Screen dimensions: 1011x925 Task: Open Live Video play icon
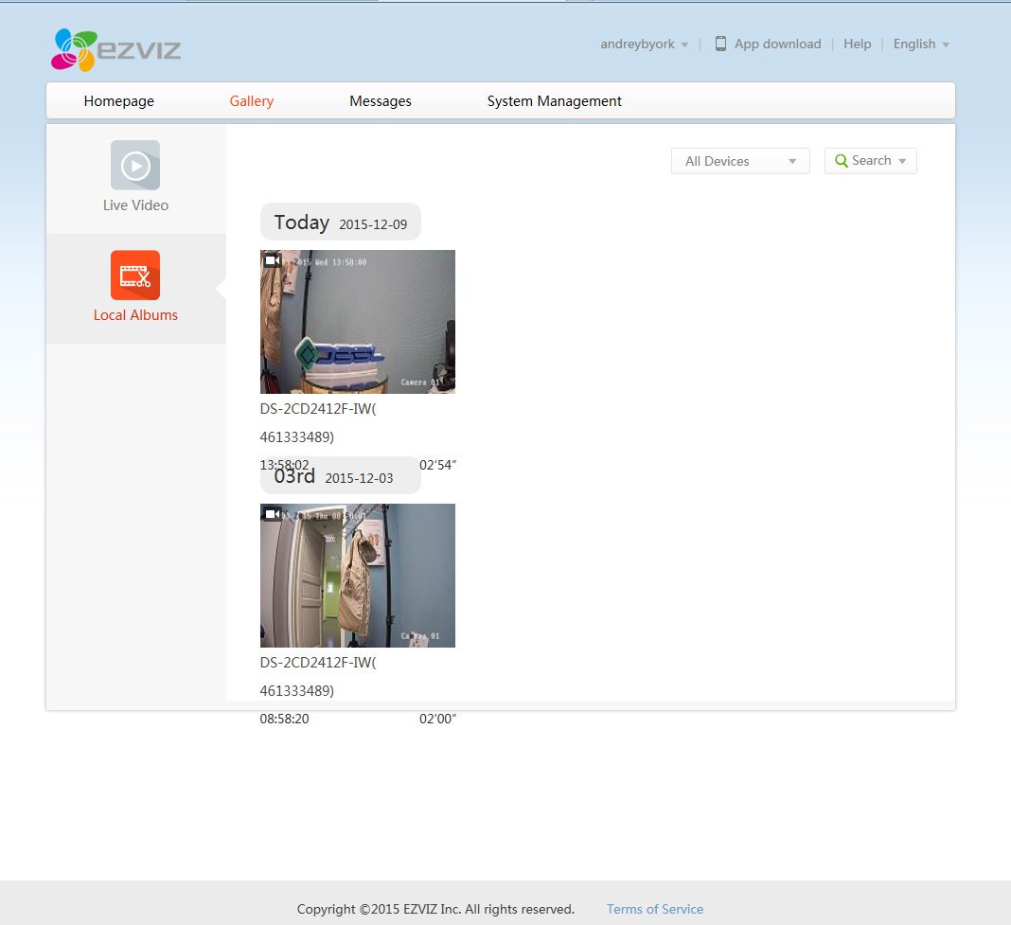(x=135, y=166)
